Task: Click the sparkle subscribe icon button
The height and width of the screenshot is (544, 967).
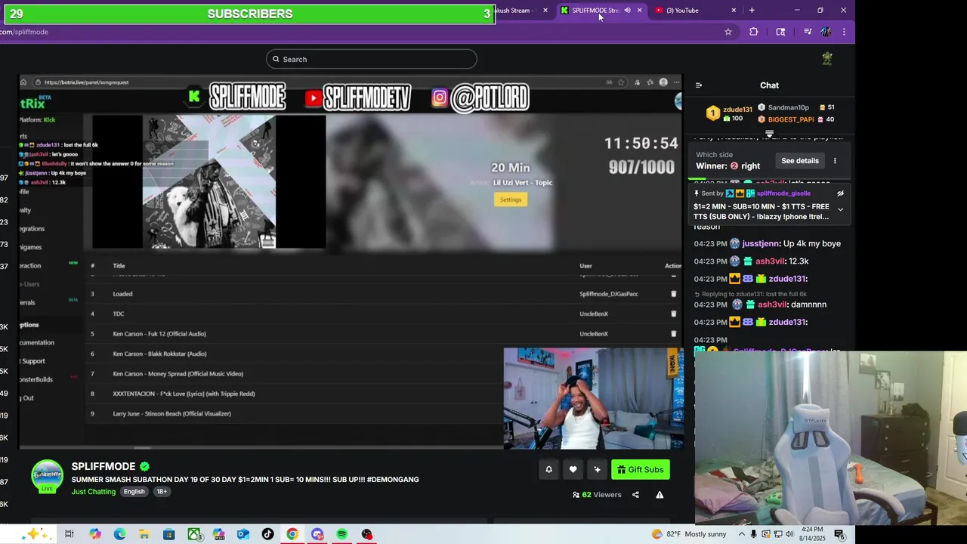Action: tap(597, 470)
